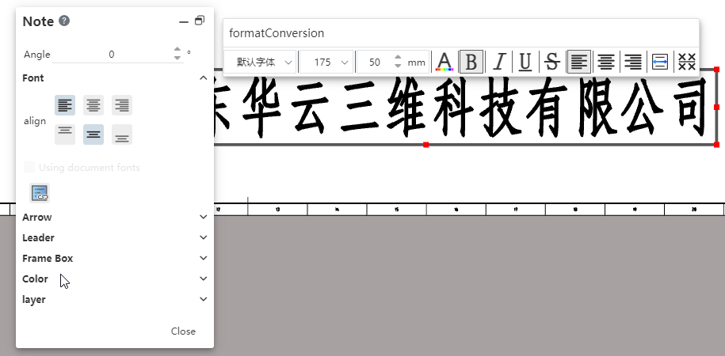Open the font color picker

tap(445, 62)
